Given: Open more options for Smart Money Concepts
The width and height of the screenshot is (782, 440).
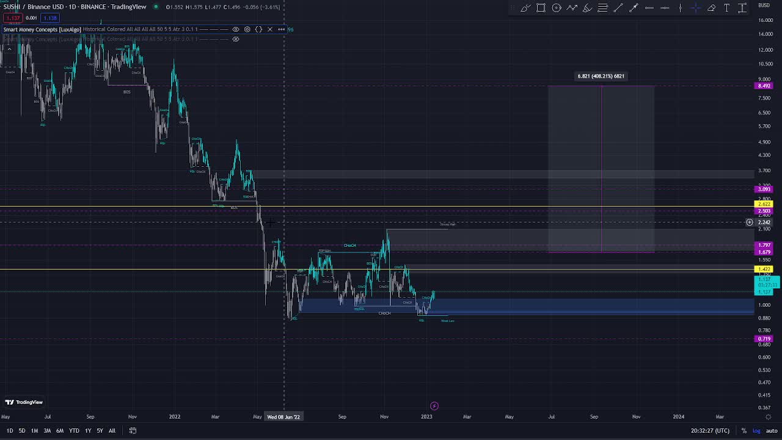Looking at the screenshot, I should click(x=281, y=29).
